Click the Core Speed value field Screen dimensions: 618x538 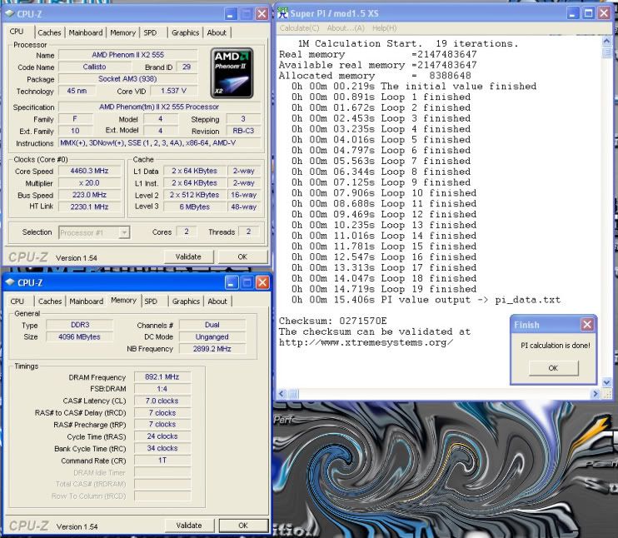91,171
